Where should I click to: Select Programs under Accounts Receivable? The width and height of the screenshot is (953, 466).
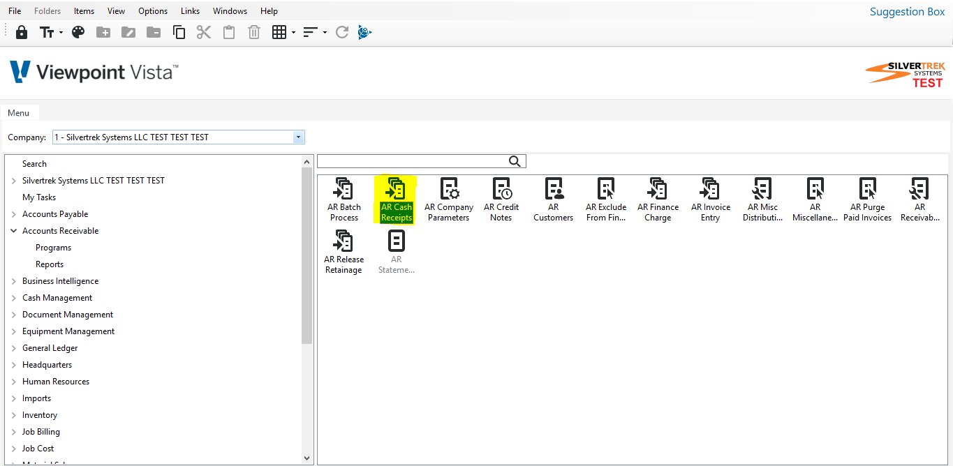click(x=53, y=248)
